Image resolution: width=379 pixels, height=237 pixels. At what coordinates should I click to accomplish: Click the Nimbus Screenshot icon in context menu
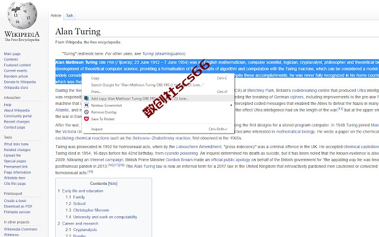coord(86,105)
